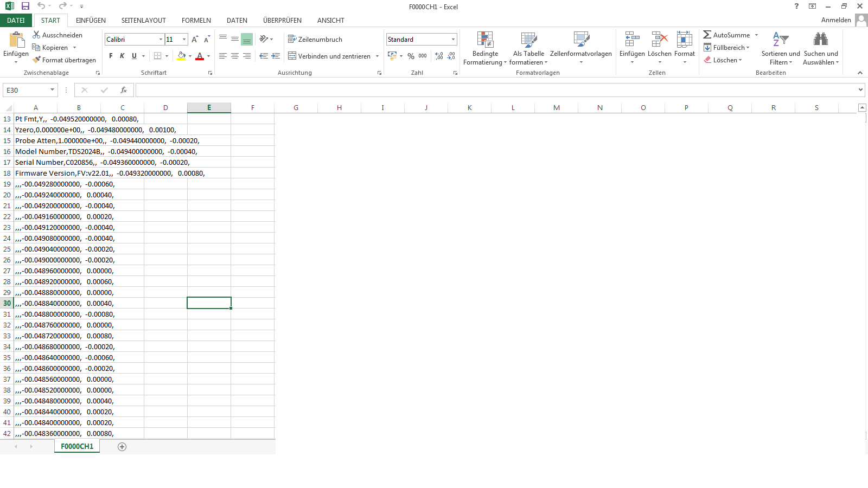Open the font name dropdown for Calibri
The image size is (868, 488).
tap(161, 40)
